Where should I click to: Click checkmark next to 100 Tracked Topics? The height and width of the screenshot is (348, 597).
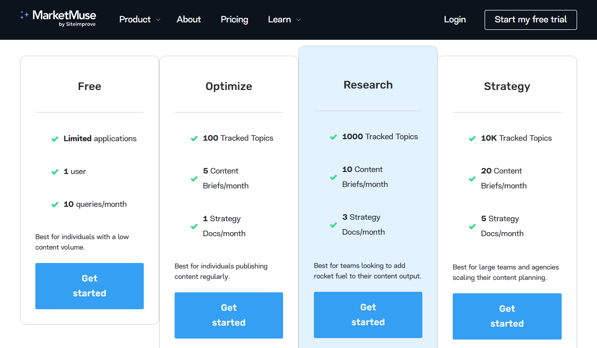195,139
